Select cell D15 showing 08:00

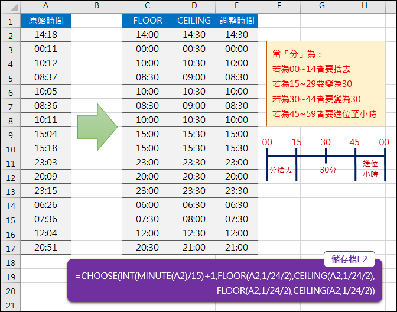pyautogui.click(x=194, y=219)
